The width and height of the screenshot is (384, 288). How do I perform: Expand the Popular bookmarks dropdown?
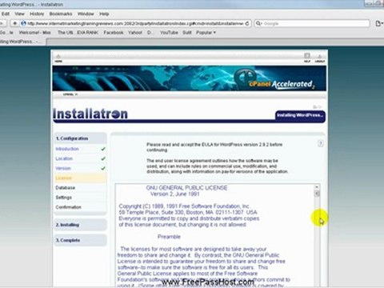point(206,33)
